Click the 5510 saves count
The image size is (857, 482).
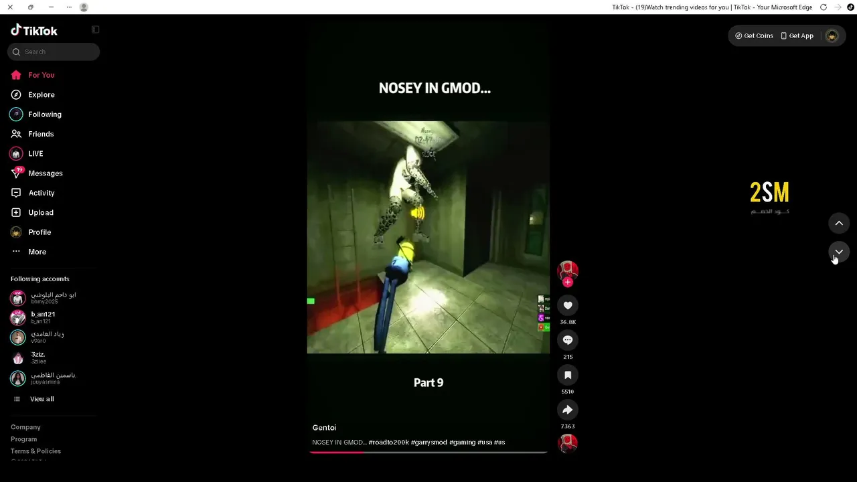[568, 392]
